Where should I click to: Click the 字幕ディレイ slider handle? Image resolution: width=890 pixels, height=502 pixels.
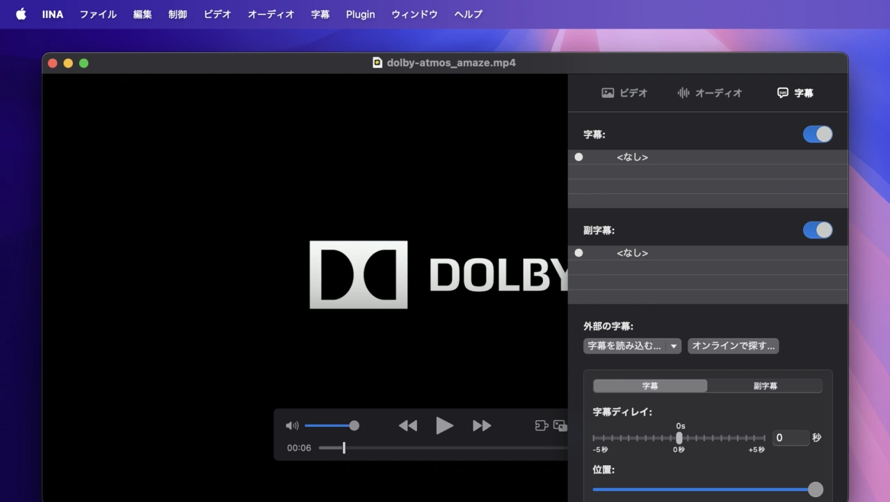pyautogui.click(x=679, y=438)
